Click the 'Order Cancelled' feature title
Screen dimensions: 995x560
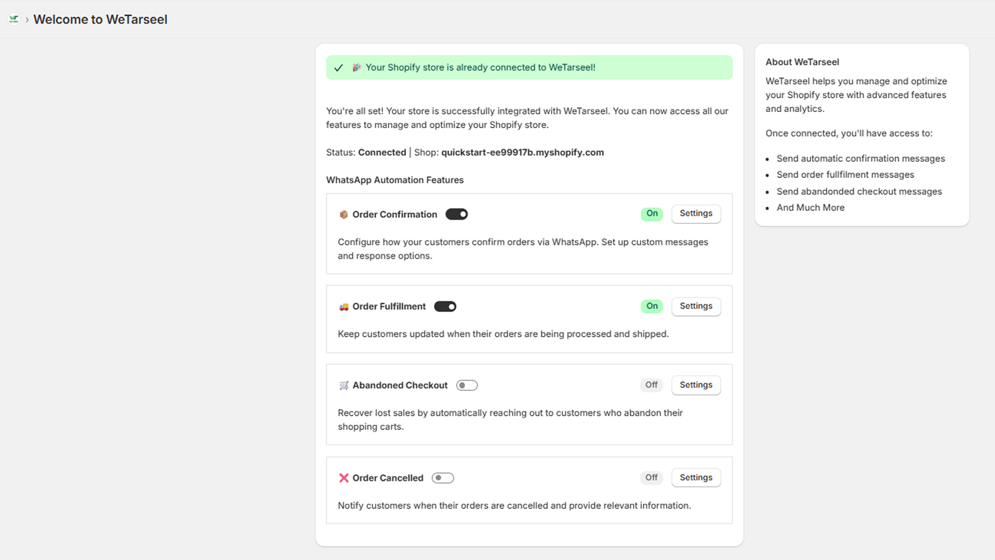(388, 478)
